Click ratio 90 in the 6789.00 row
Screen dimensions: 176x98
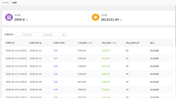pos(127,58)
